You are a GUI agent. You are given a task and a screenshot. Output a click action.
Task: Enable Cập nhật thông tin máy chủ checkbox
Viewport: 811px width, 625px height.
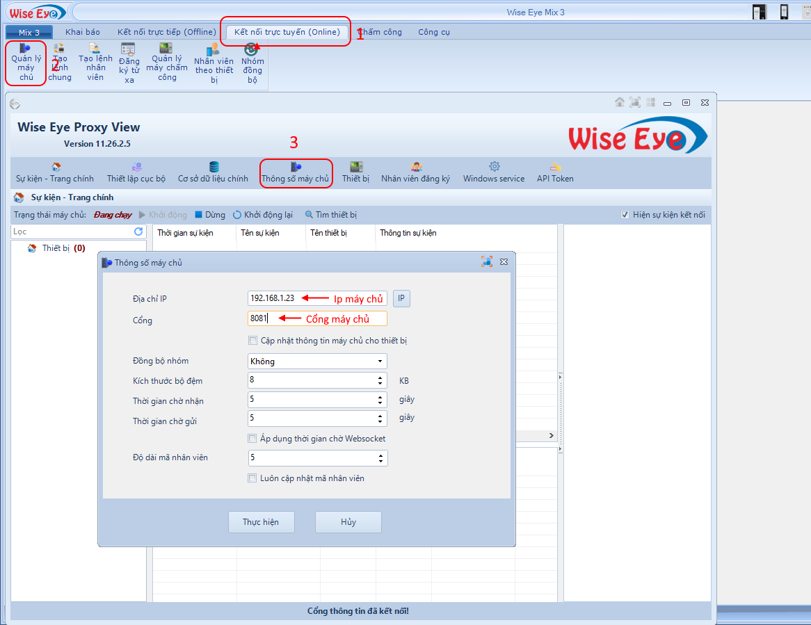pos(253,341)
